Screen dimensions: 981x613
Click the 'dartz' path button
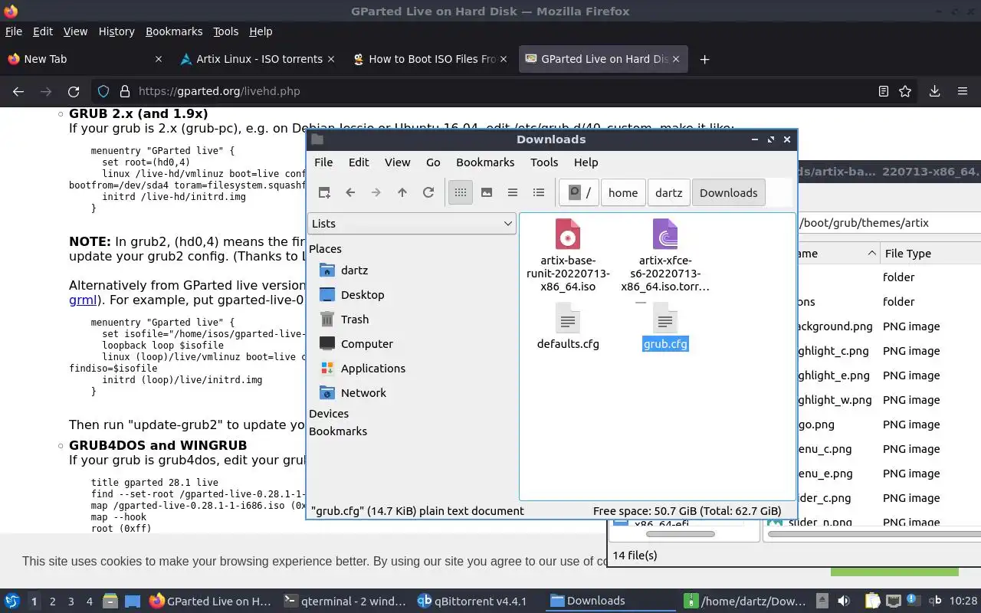point(668,192)
